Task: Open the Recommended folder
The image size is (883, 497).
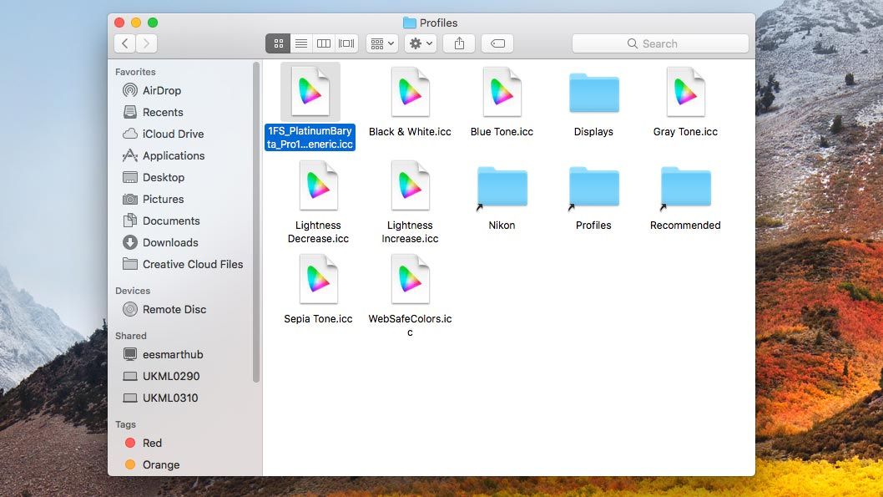Action: point(684,186)
